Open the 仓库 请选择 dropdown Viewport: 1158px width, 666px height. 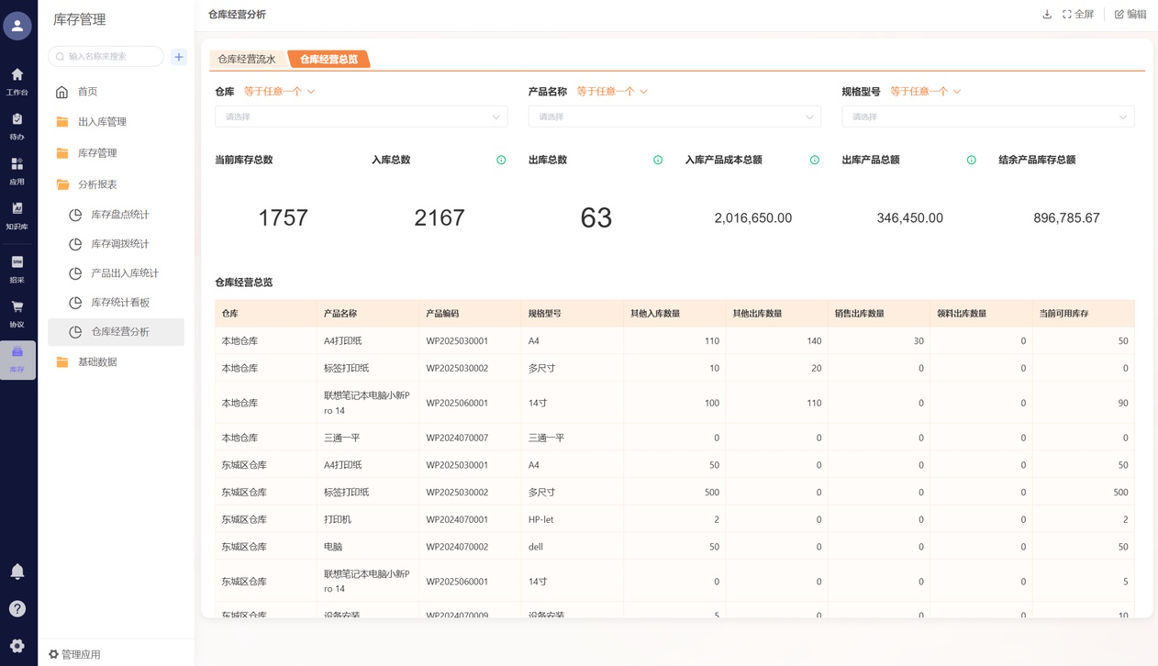(361, 117)
